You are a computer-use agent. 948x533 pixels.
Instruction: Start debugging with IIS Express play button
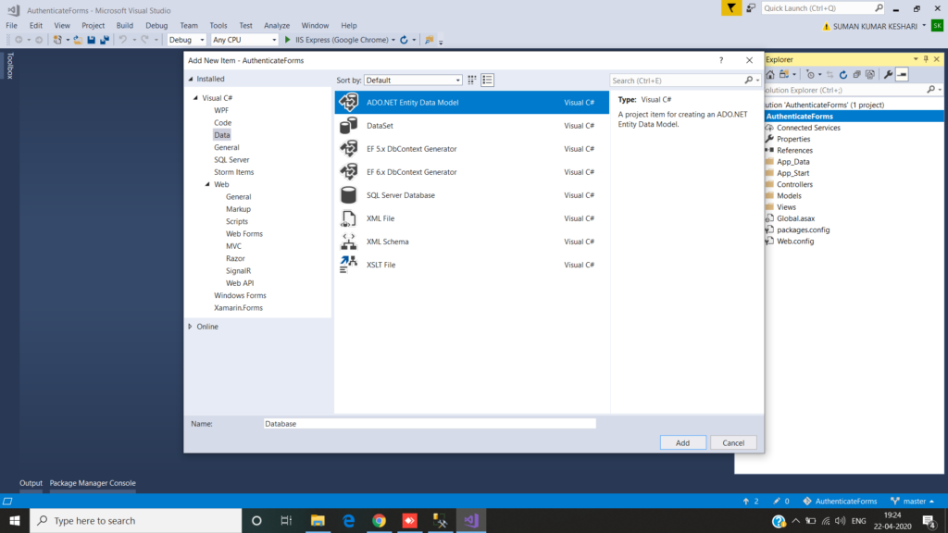click(x=288, y=40)
